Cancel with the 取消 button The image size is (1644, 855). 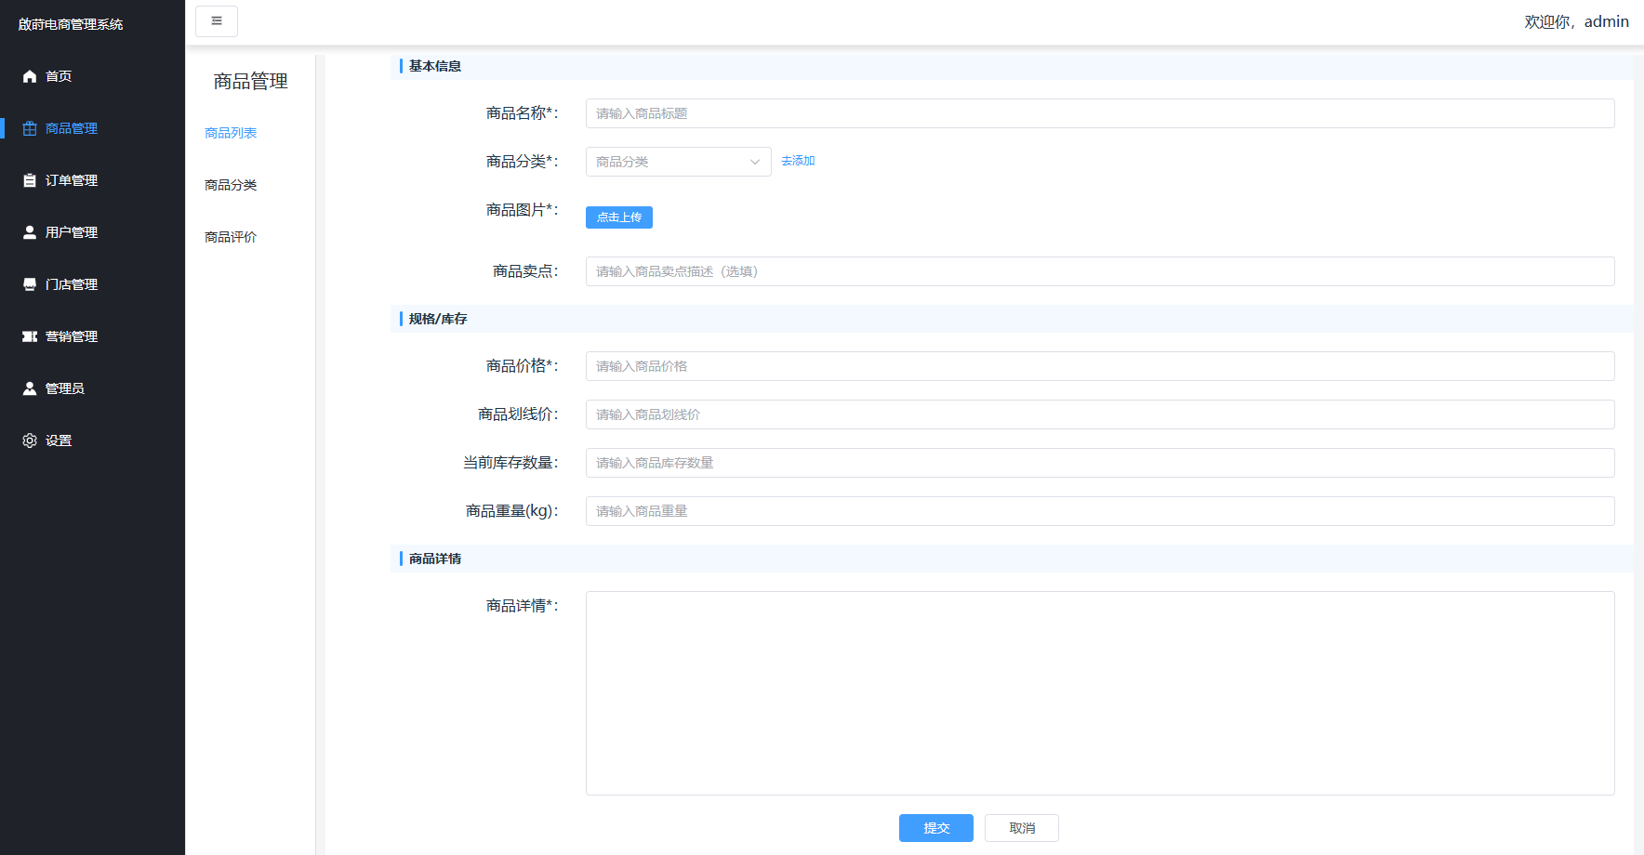[x=1022, y=828]
